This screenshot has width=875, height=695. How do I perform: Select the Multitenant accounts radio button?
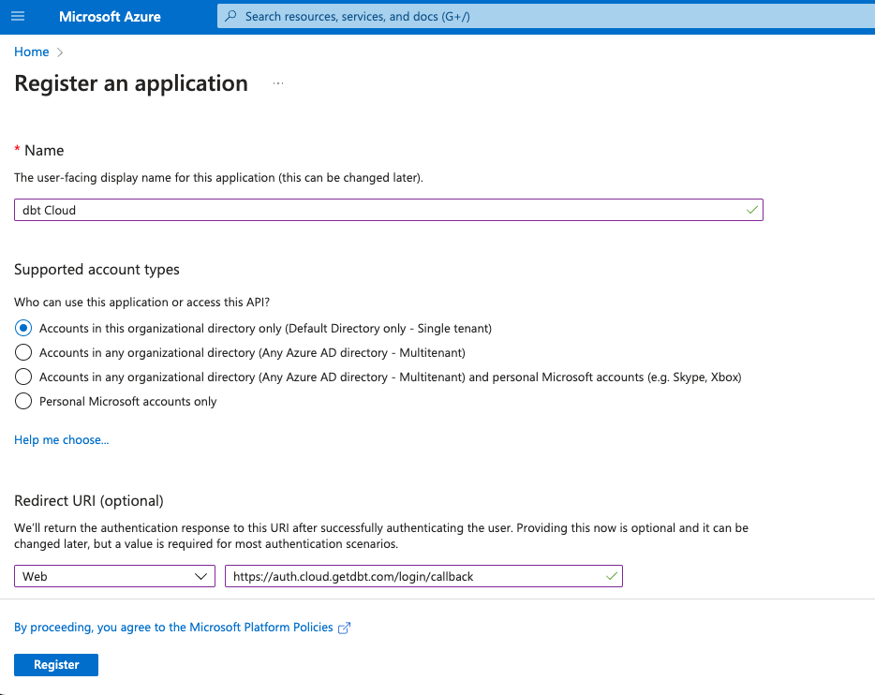(22, 352)
